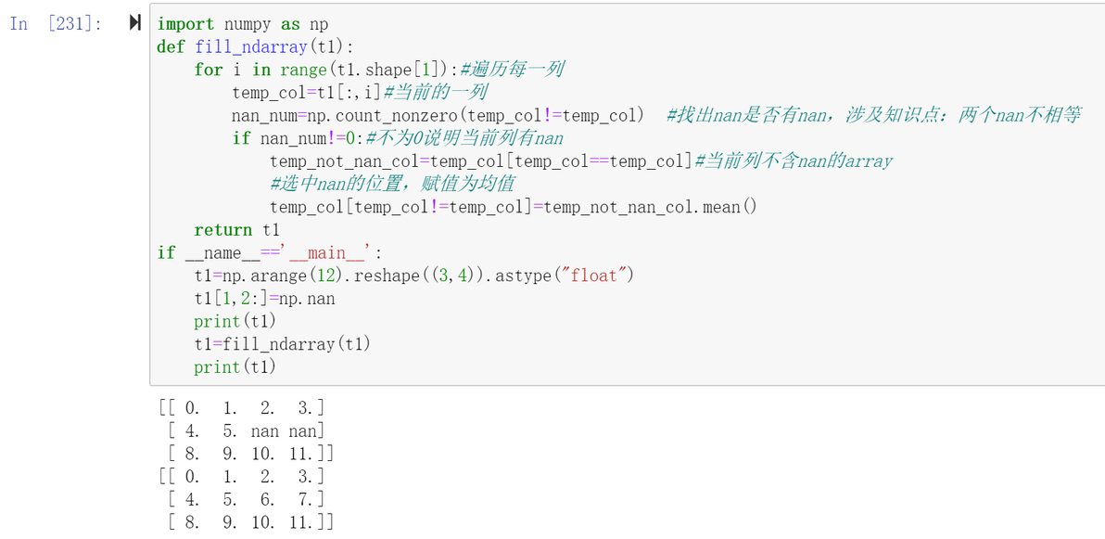
Task: Click the for i in range loop line
Action: click(379, 70)
